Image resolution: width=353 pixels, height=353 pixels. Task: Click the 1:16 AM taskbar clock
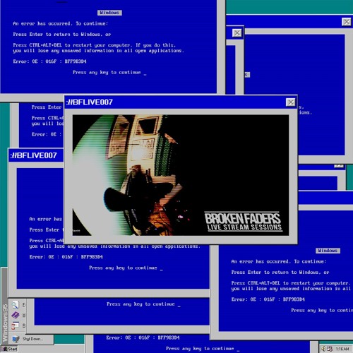(x=342, y=349)
